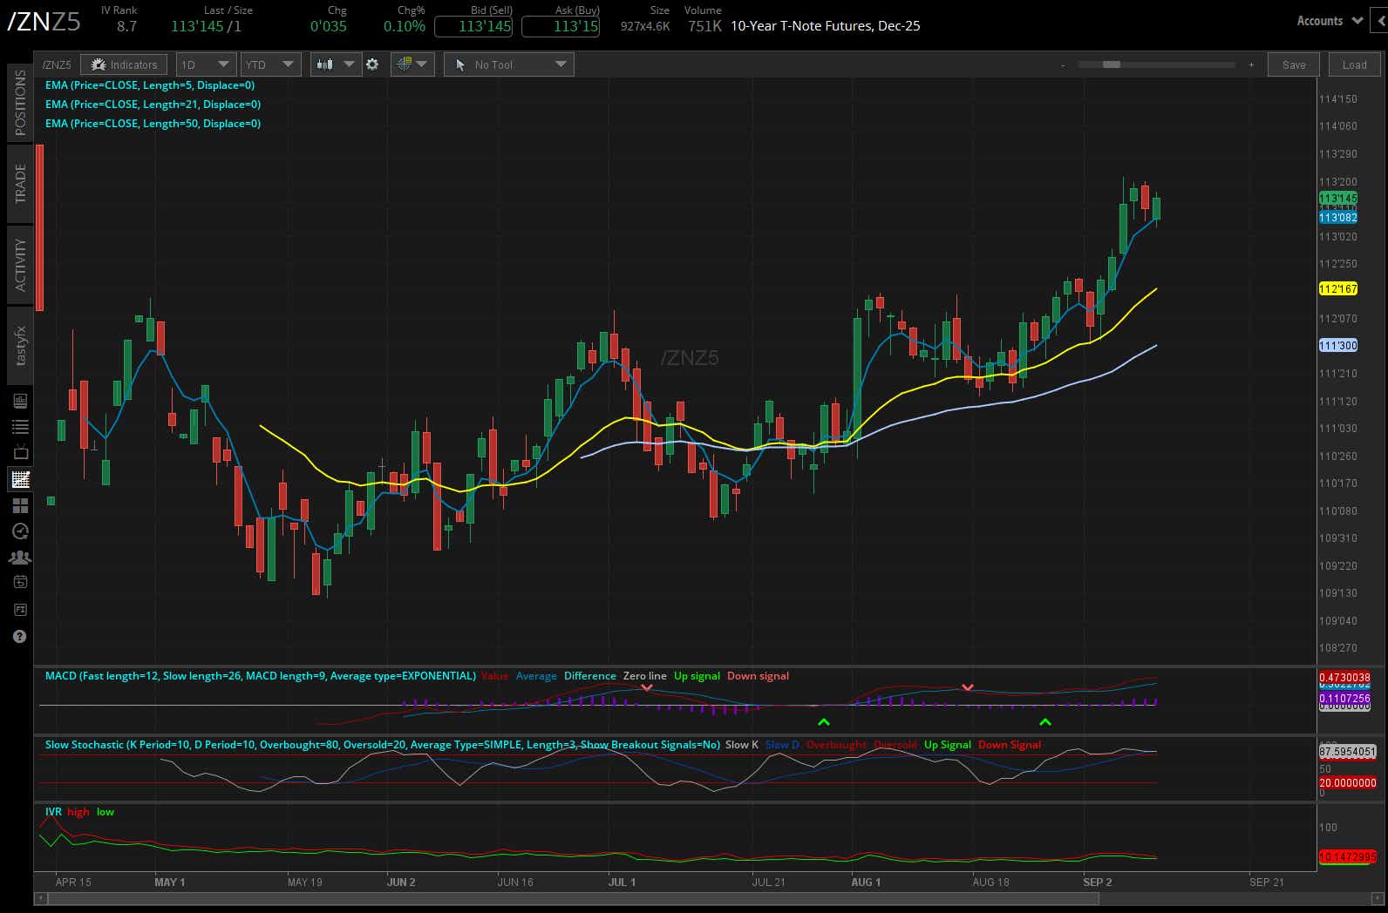
Task: Open the help question mark icon
Action: point(20,637)
